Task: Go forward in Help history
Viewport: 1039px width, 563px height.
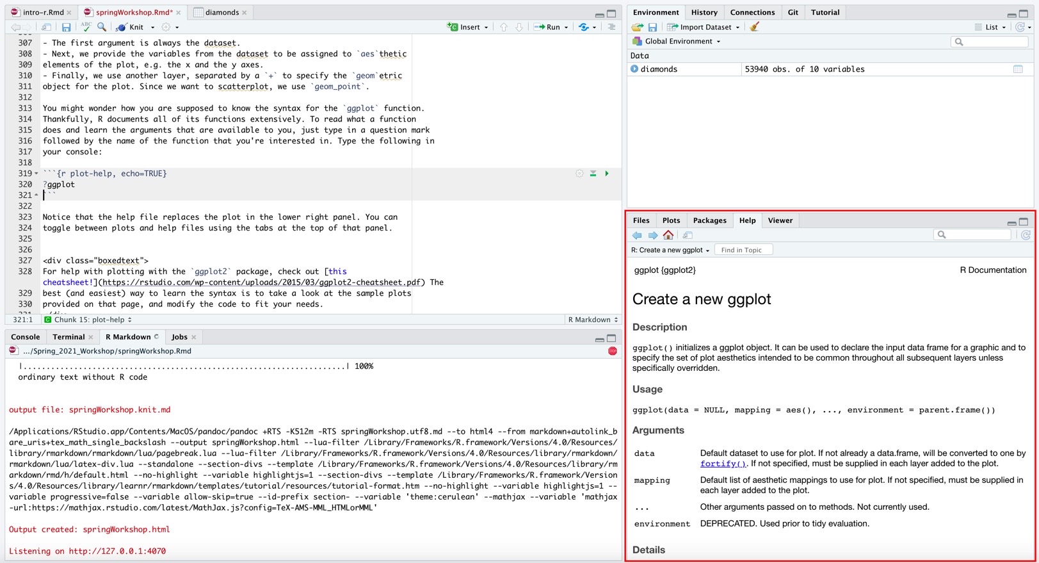Action: pyautogui.click(x=652, y=235)
